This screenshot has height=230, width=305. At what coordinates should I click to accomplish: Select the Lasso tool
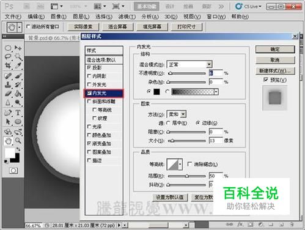point(8,56)
